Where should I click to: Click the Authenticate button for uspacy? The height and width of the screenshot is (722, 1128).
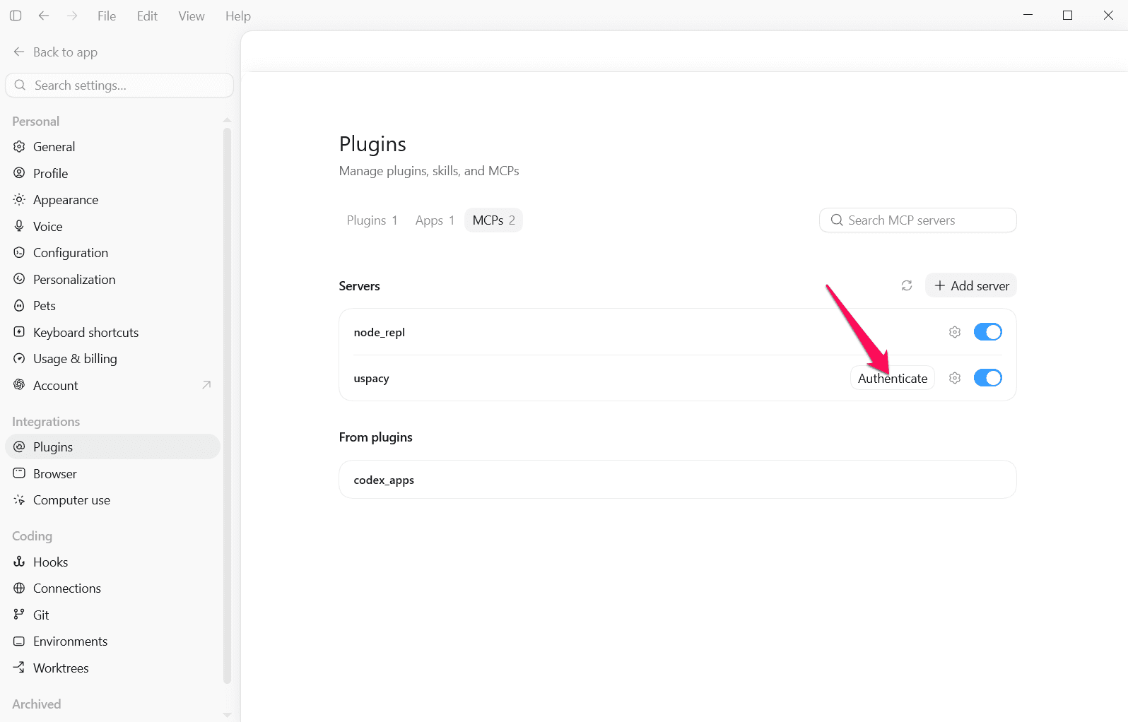tap(893, 378)
